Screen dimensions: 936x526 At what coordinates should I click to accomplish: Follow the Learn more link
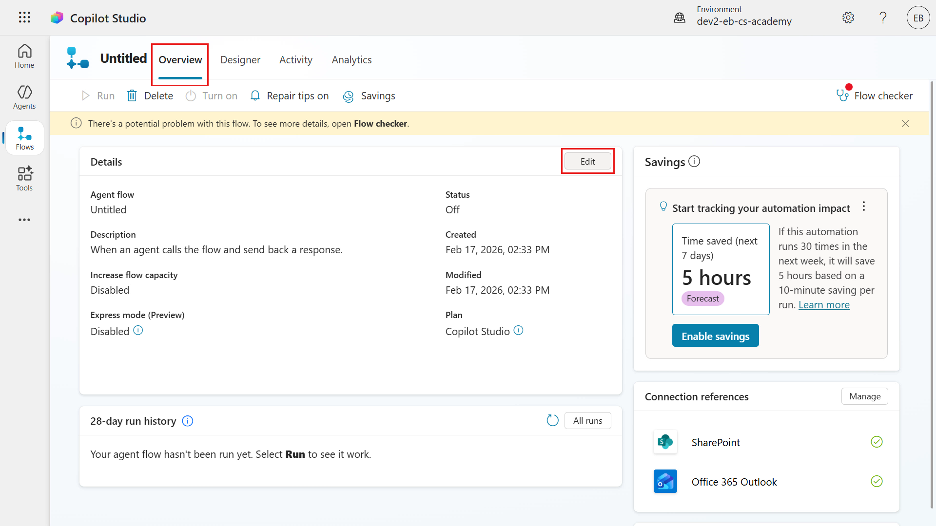824,305
